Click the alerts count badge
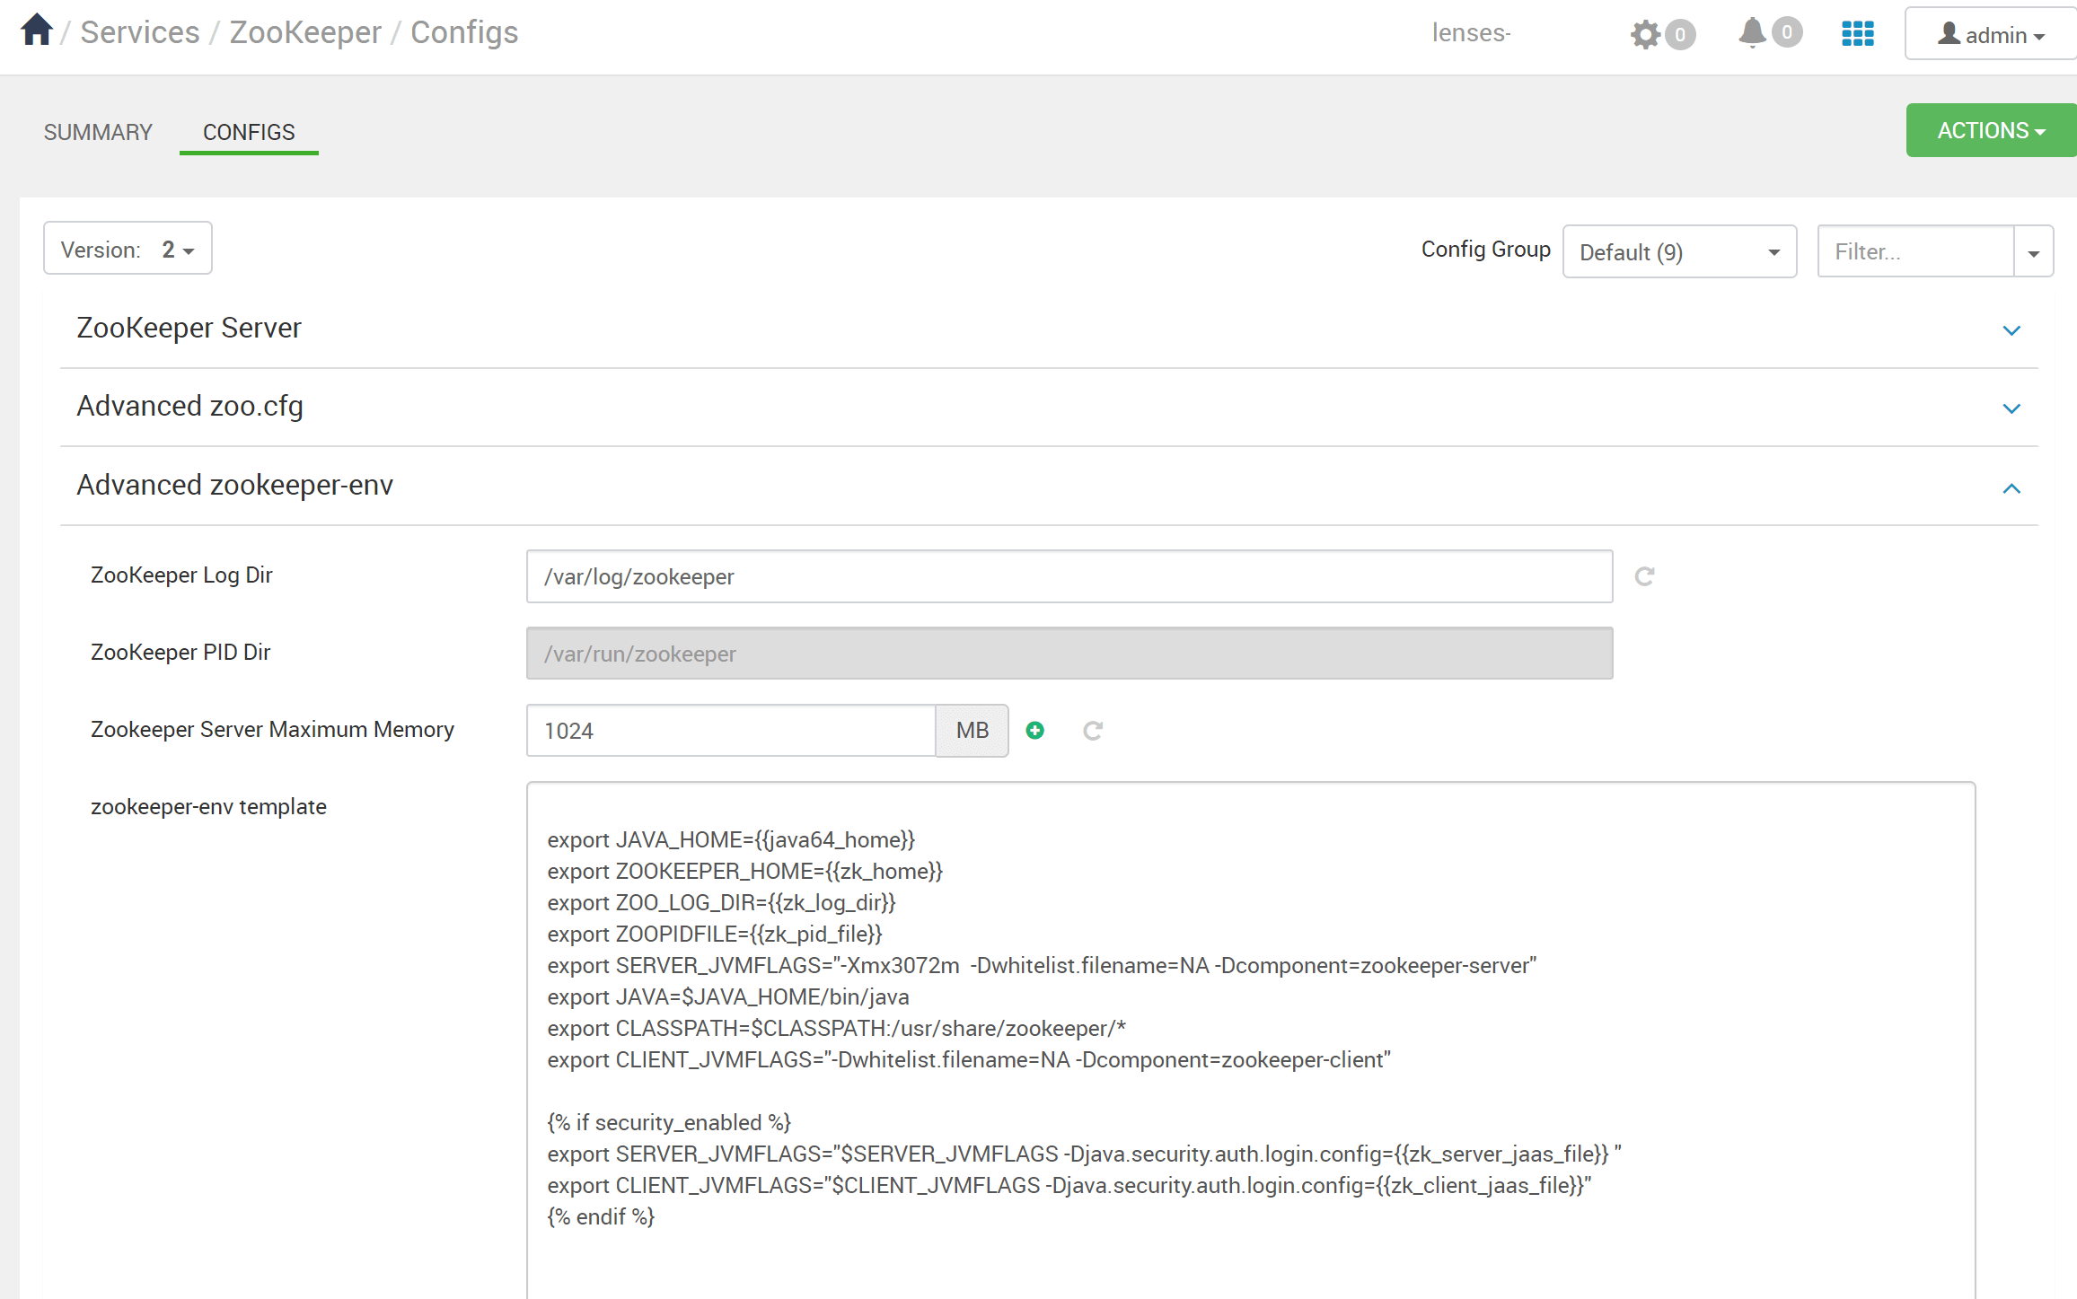Viewport: 2077px width, 1299px height. point(1787,32)
